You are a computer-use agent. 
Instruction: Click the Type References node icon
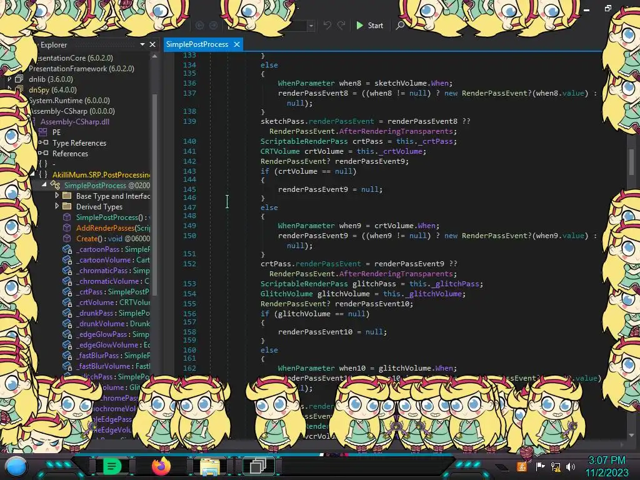43,142
